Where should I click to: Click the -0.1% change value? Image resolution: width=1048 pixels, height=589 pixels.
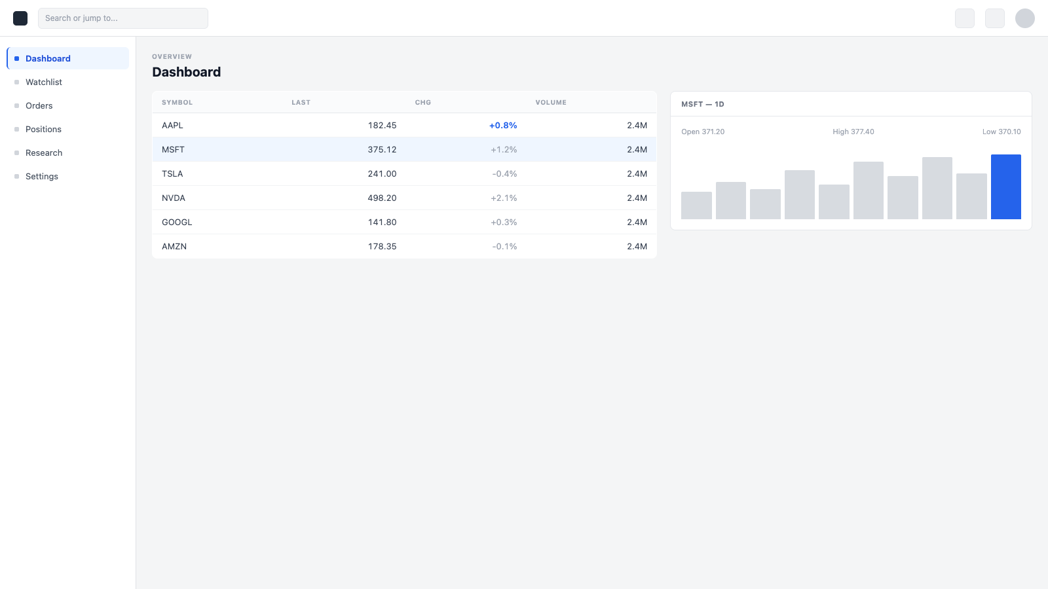coord(504,246)
